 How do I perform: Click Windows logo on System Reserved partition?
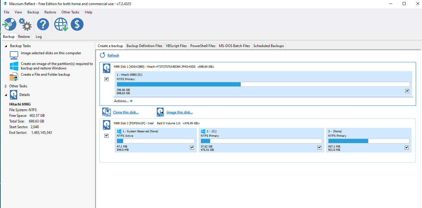point(119,131)
